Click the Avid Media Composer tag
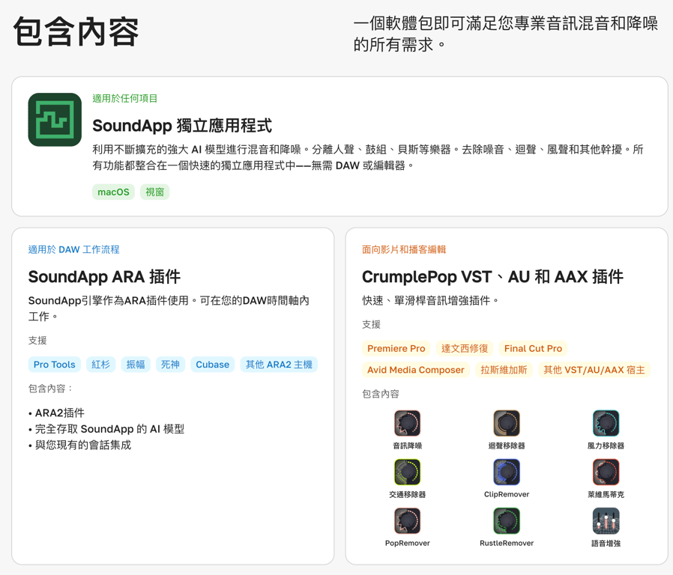Viewport: 673px width, 575px height. tap(415, 370)
